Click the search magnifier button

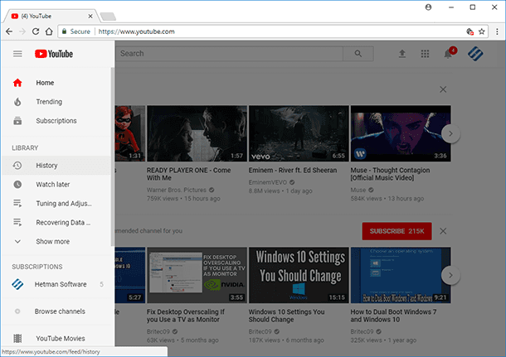[358, 54]
